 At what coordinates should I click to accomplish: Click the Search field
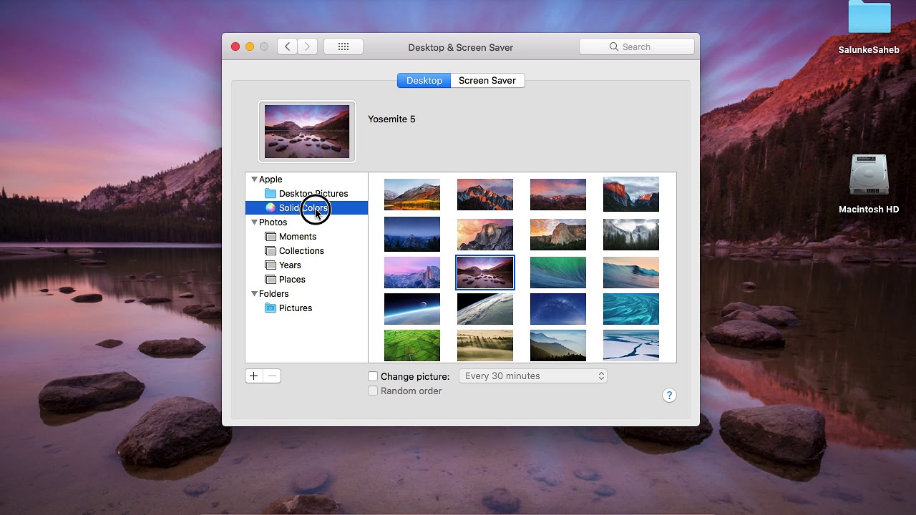[637, 46]
